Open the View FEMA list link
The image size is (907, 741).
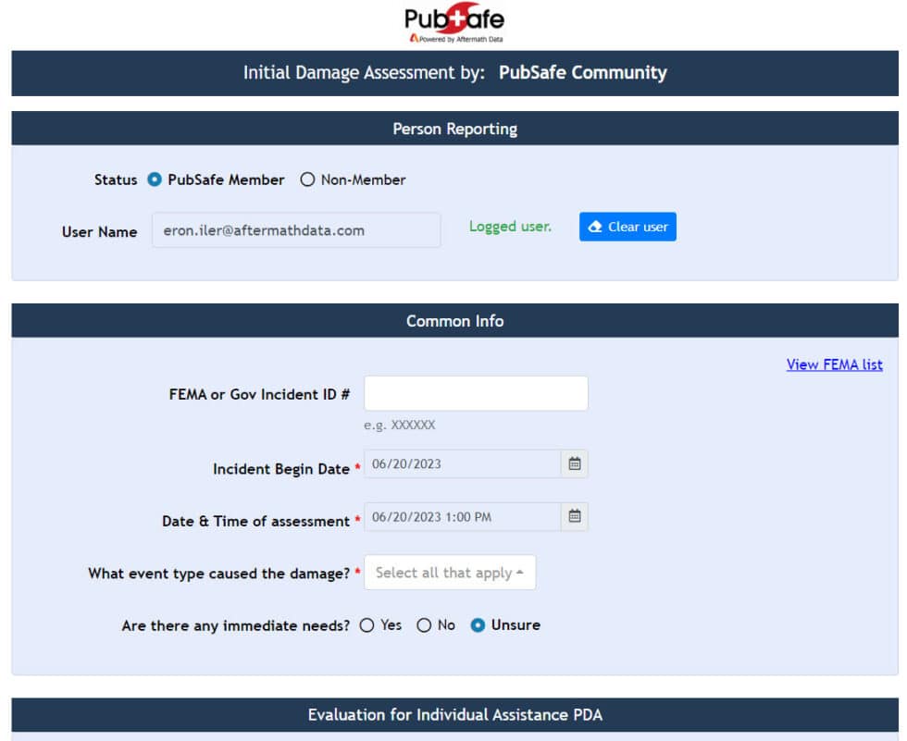[834, 364]
